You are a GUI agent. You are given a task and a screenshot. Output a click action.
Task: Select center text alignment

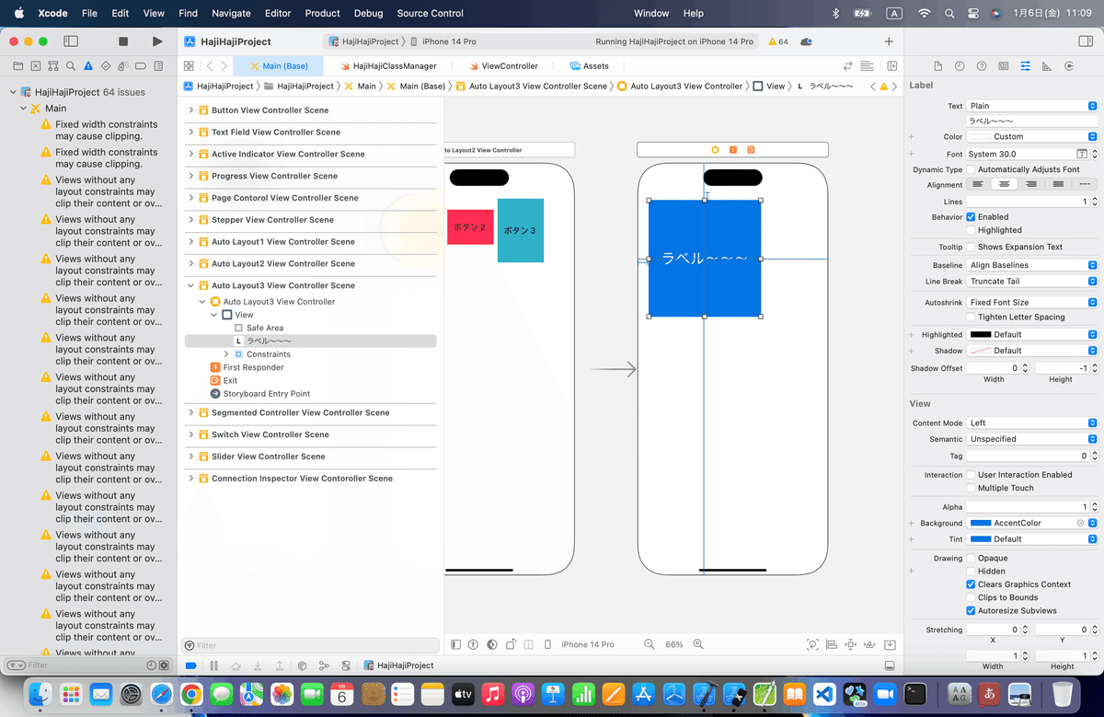[x=1005, y=184]
